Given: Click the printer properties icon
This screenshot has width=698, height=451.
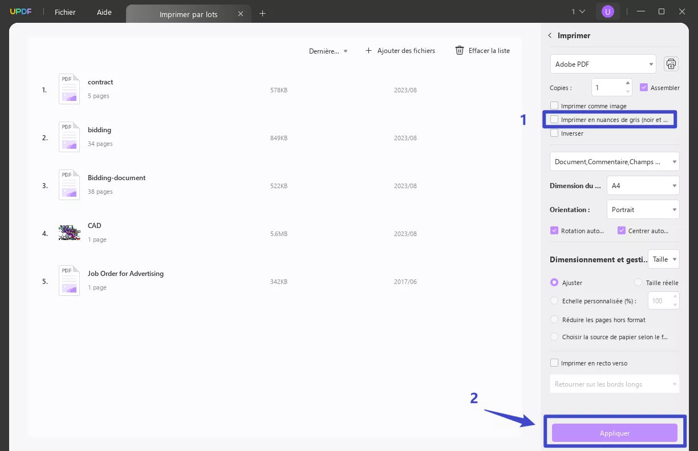Looking at the screenshot, I should point(671,64).
